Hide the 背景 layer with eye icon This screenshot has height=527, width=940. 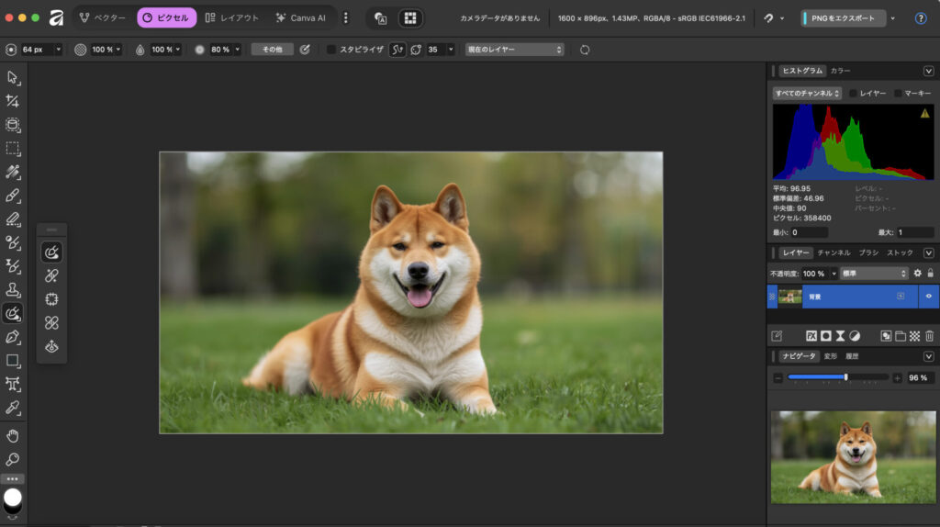[x=928, y=297]
